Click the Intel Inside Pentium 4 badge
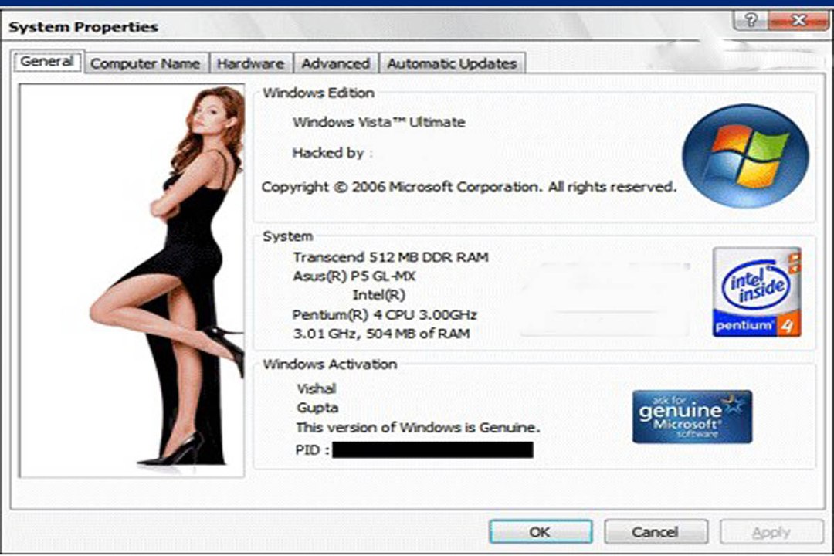This screenshot has width=834, height=556. click(x=757, y=292)
